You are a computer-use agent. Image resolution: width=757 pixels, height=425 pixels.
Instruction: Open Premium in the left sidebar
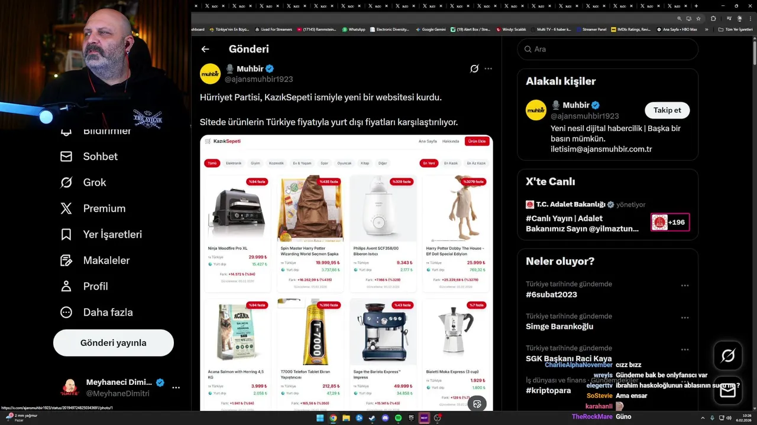(93, 208)
